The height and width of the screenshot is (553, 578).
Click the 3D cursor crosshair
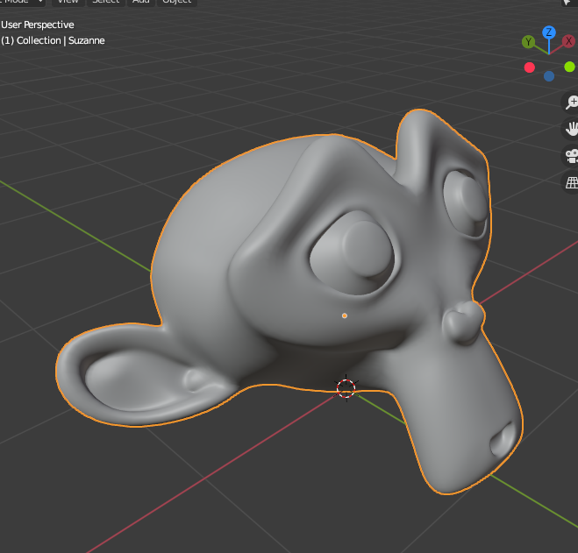point(346,388)
